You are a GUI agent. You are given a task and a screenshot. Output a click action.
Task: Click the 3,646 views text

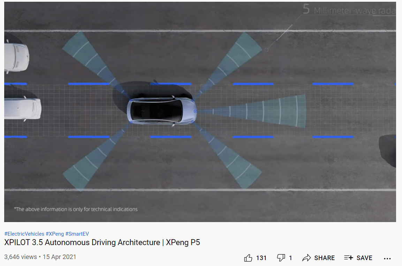coord(21,257)
